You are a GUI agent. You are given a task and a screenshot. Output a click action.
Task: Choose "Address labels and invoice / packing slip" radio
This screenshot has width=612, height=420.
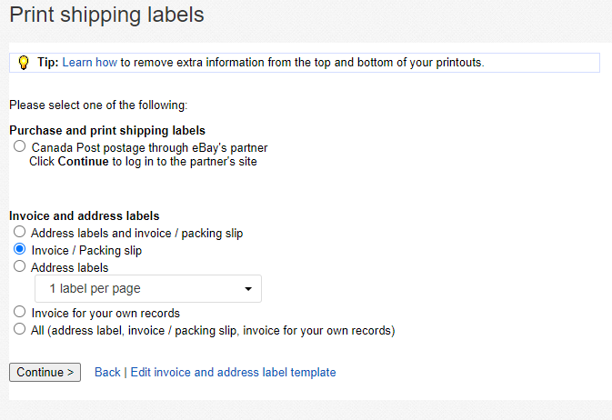click(x=20, y=233)
